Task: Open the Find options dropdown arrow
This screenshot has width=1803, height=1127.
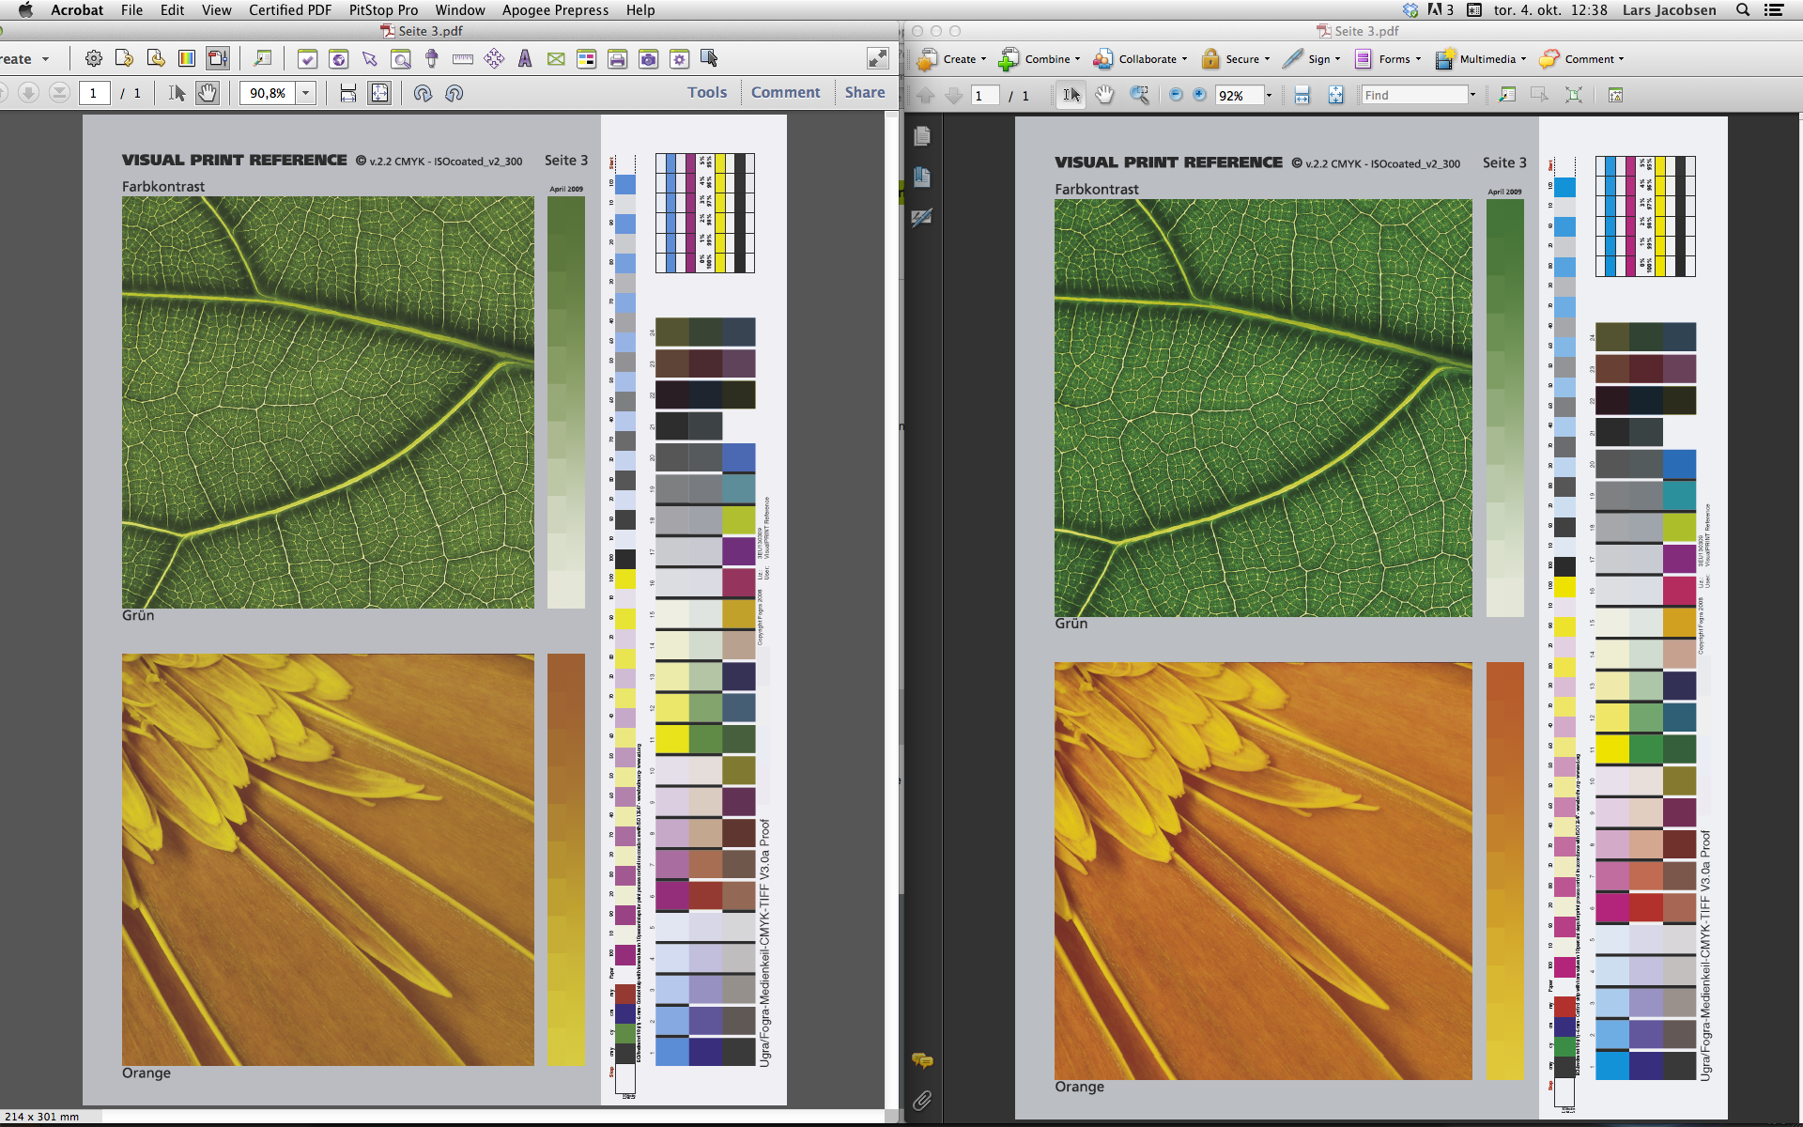Action: 1472,95
